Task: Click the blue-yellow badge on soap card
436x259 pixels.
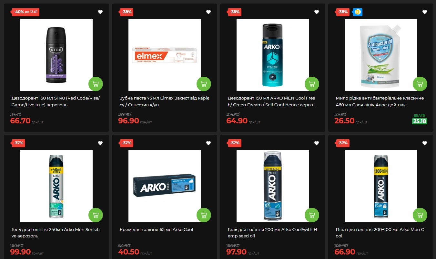Action: 358,12
